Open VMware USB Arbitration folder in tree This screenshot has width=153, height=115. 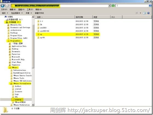click(x=22, y=81)
